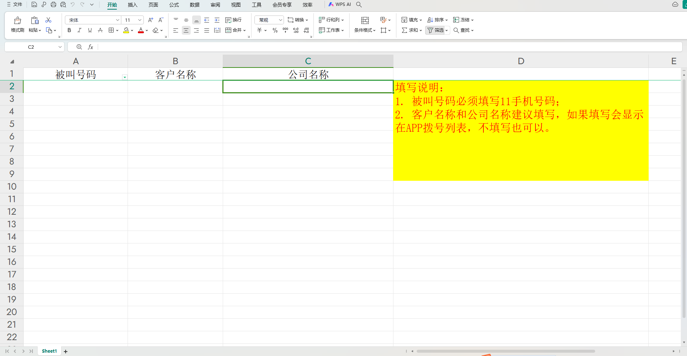Apply the yellow fill color swatch

point(126,30)
